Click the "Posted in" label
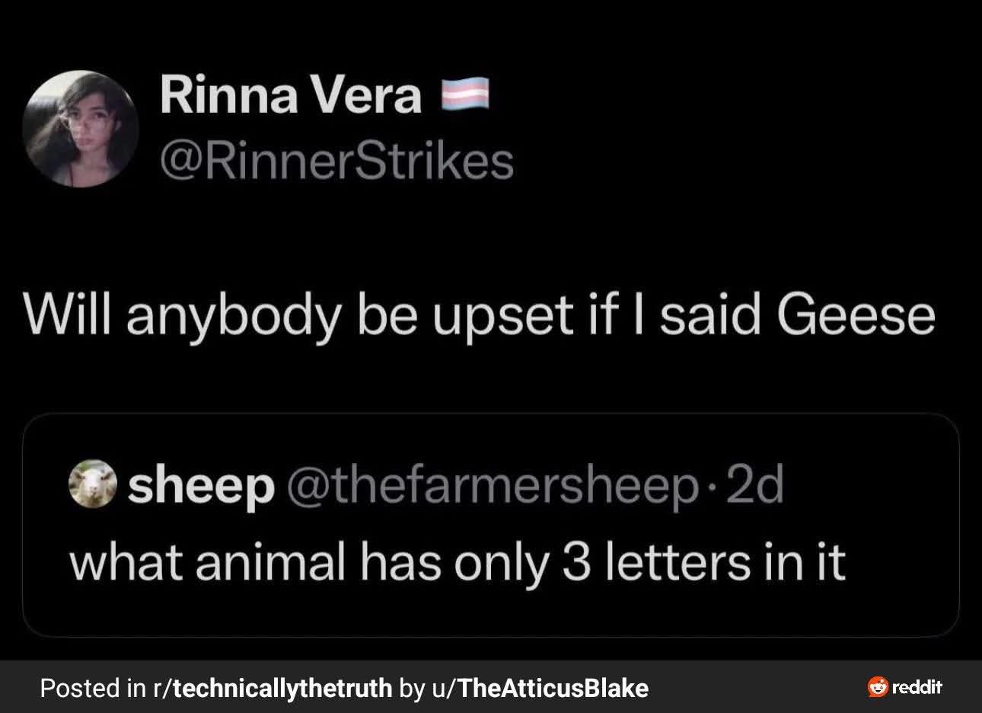This screenshot has width=982, height=713. click(x=92, y=689)
